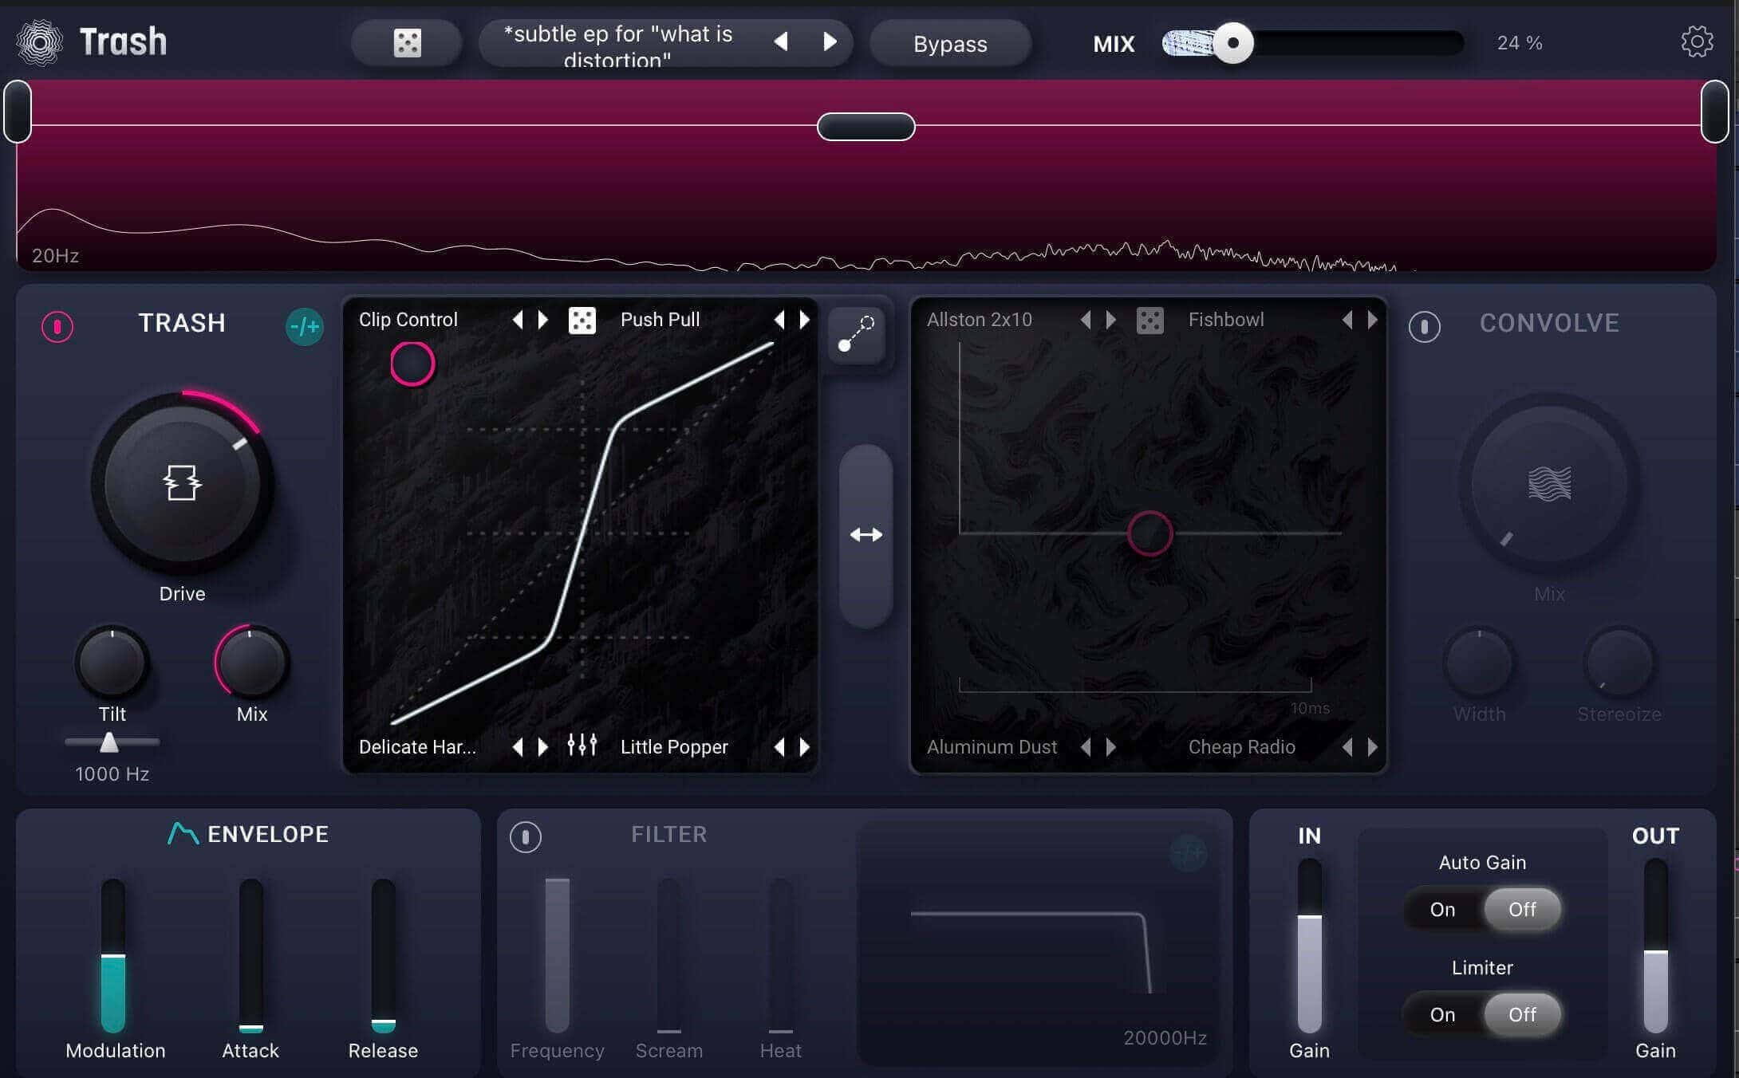Click the right band edge handle
Image resolution: width=1739 pixels, height=1078 pixels.
click(x=1714, y=112)
